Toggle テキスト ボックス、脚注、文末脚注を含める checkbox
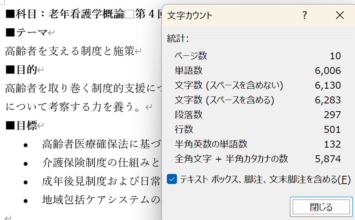The width and height of the screenshot is (355, 220). tap(172, 179)
